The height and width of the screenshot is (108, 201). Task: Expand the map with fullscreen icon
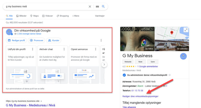[186, 30]
